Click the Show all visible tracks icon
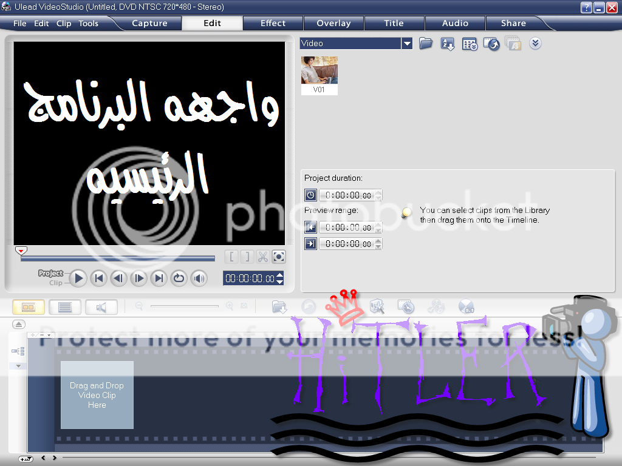Screen dimensions: 622x466 pyautogui.click(x=18, y=351)
